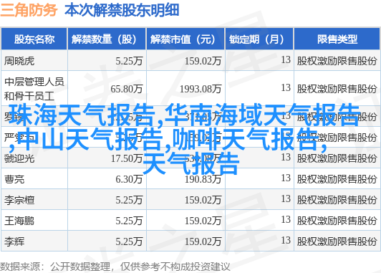Click the shareholder name 曹亮
Viewport: 381px width, 273px height.
[x=14, y=179]
